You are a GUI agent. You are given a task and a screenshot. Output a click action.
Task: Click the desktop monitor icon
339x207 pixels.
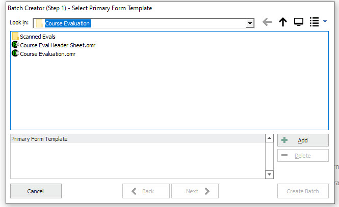(x=299, y=22)
